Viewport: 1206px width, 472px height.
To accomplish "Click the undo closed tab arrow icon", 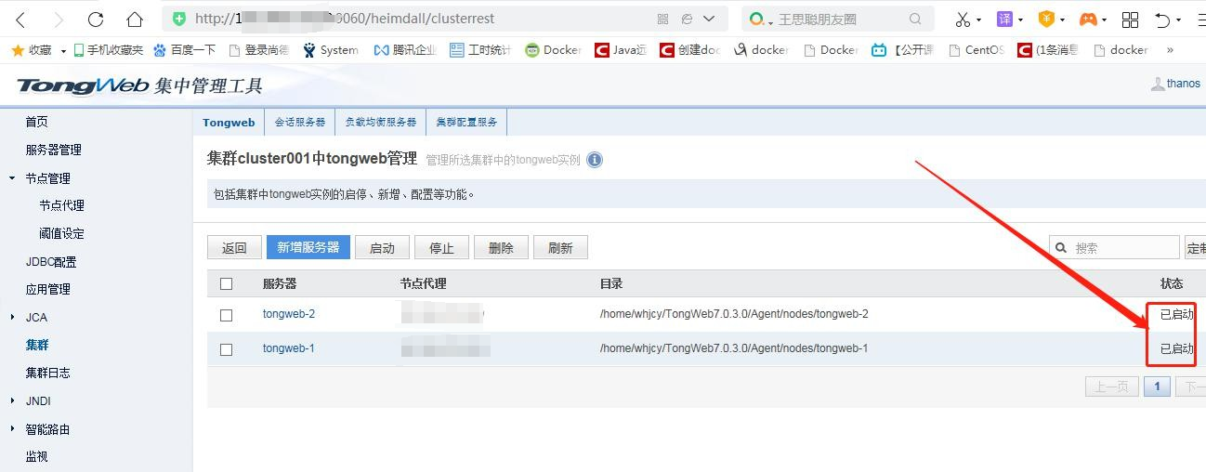I will pos(1162,19).
